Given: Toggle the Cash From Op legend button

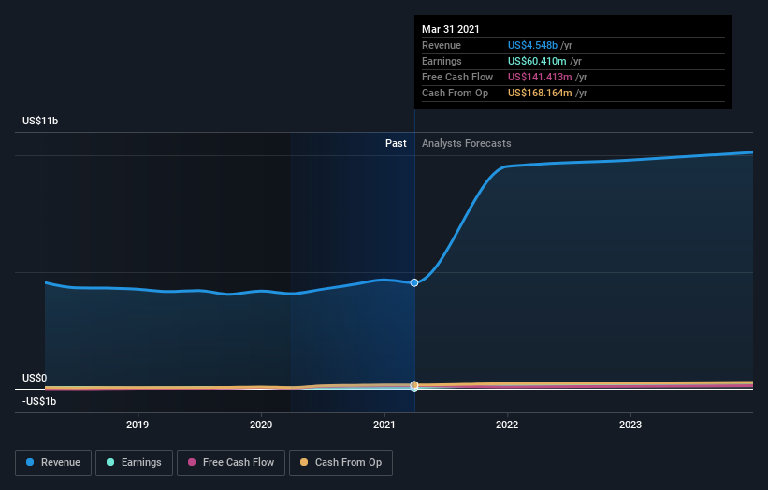Looking at the screenshot, I should 341,463.
